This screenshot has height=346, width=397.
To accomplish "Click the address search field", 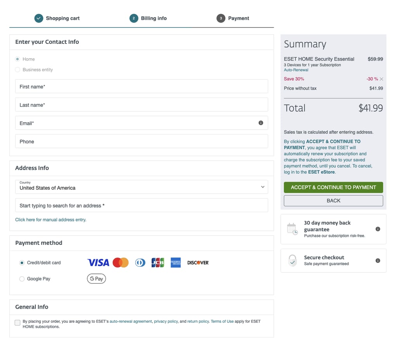I will tap(142, 205).
